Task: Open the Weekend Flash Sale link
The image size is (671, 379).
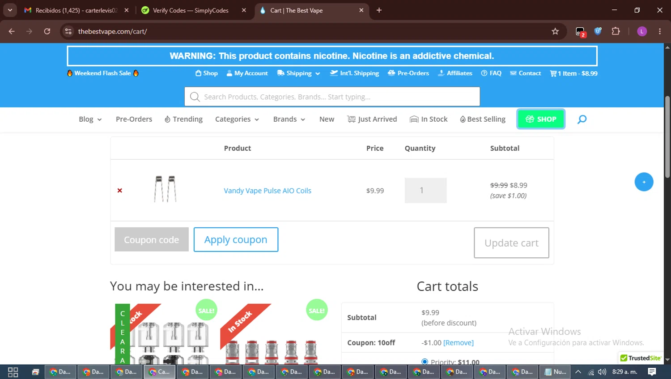Action: [x=103, y=73]
